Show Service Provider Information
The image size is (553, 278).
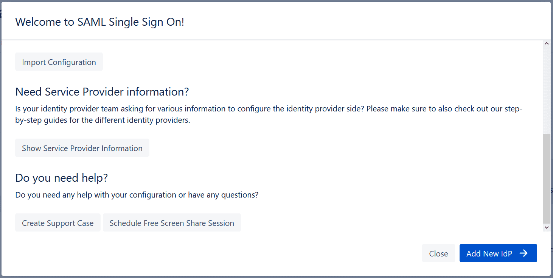82,148
